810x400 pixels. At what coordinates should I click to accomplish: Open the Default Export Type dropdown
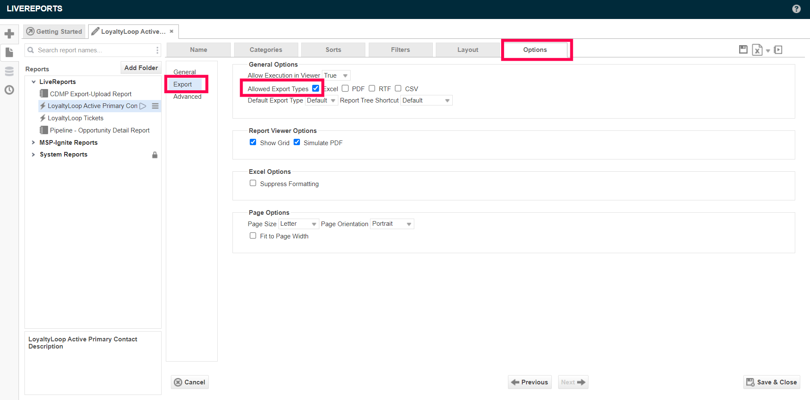click(x=321, y=100)
